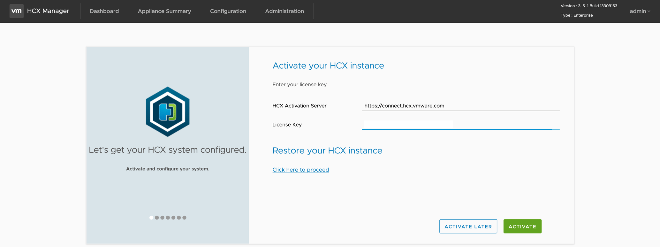The height and width of the screenshot is (247, 660).
Task: Click the VMware vm logo icon
Action: [x=16, y=11]
